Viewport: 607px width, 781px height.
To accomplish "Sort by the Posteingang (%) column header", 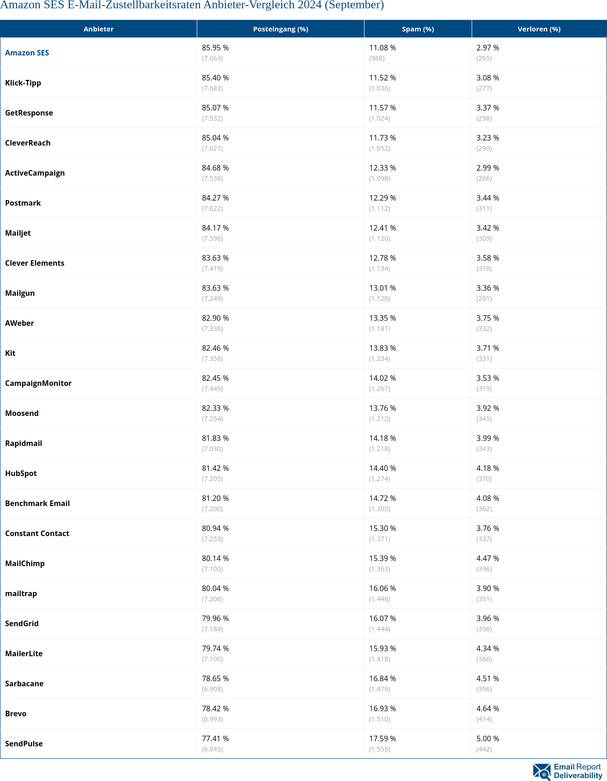I will [x=280, y=29].
